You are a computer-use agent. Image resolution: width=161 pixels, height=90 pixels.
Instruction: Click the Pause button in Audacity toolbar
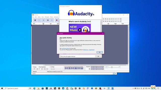click(35, 20)
